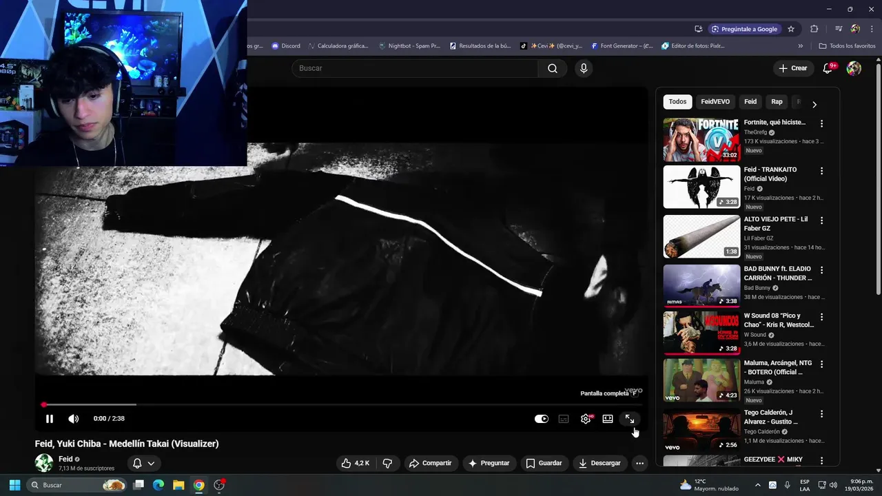The height and width of the screenshot is (496, 882).
Task: Open the subscription notification bell dropdown
Action: pyautogui.click(x=143, y=463)
